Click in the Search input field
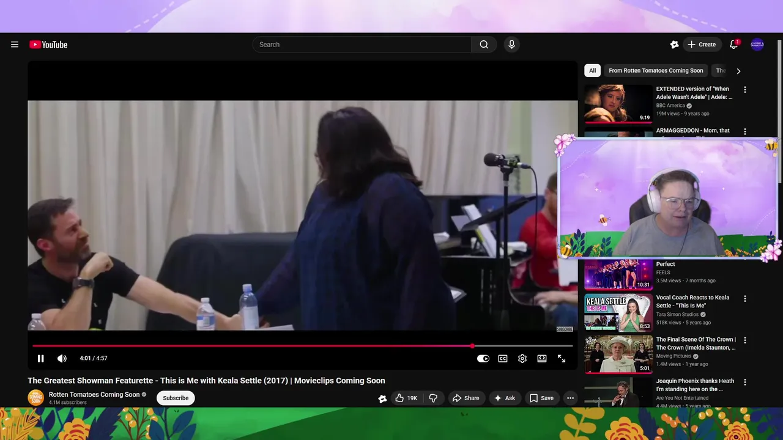Image resolution: width=783 pixels, height=440 pixels. pyautogui.click(x=362, y=45)
